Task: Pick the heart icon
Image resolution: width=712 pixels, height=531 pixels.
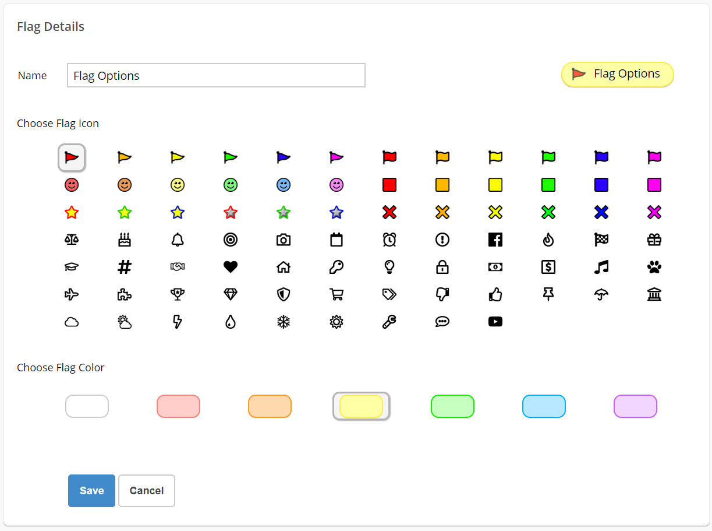Action: [231, 267]
